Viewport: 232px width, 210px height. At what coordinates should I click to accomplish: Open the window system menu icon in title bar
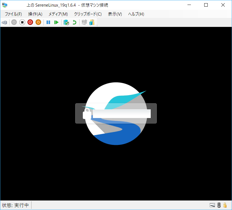pos(5,5)
